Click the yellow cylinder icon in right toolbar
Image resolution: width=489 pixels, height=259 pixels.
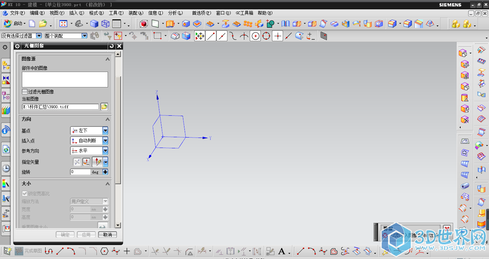point(465,98)
